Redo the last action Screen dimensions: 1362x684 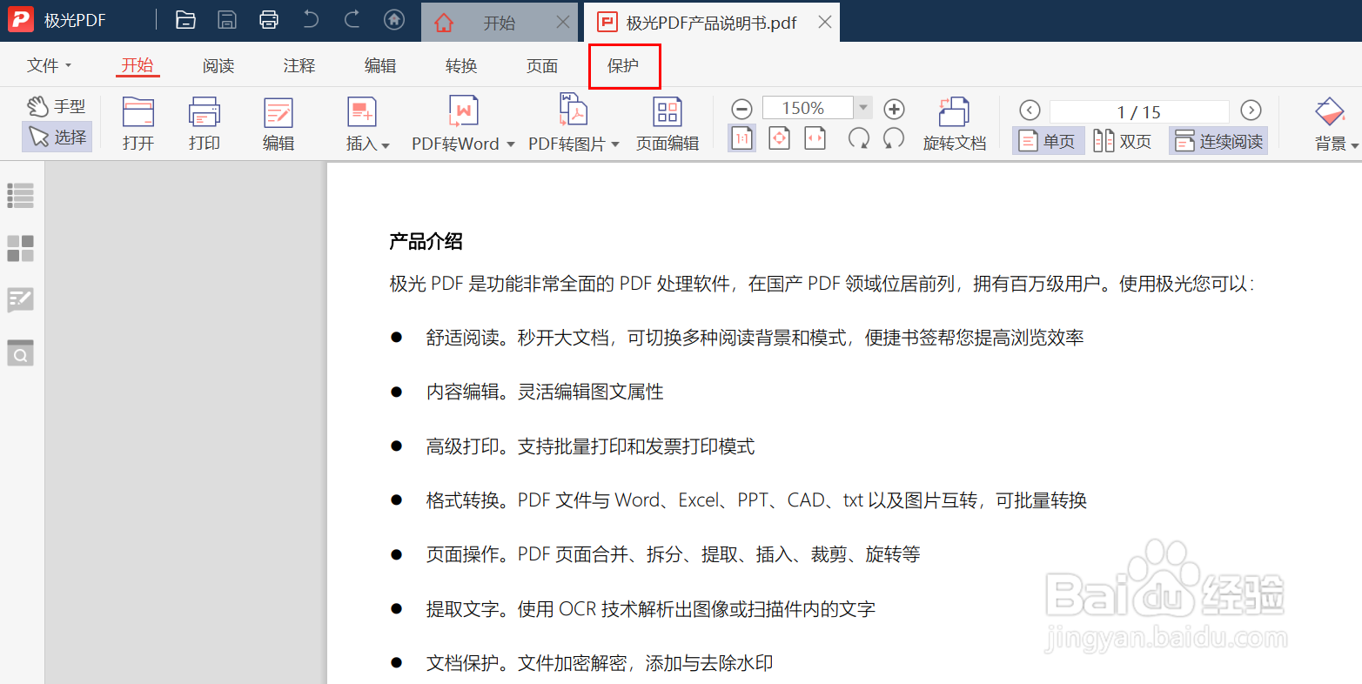click(352, 19)
